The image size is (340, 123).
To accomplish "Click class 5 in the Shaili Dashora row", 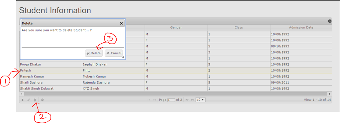I will [239, 83].
